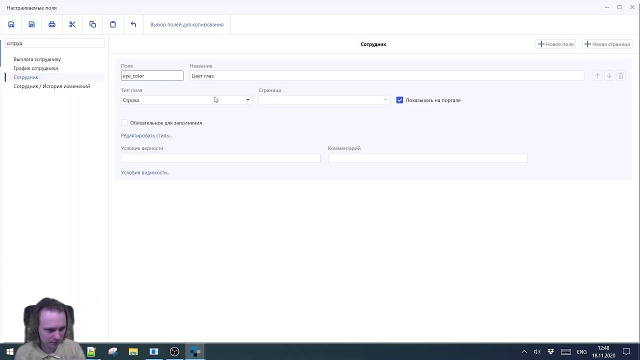Image resolution: width=640 pixels, height=360 pixels.
Task: Move the field up with the arrow
Action: pyautogui.click(x=597, y=76)
